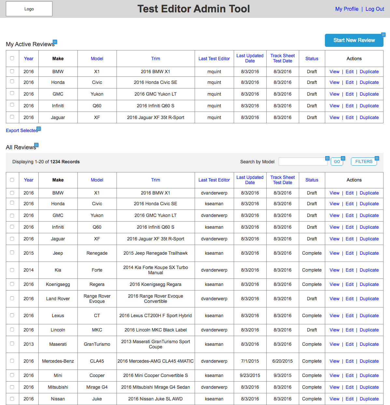Check the Kia Forte row checkbox
The height and width of the screenshot is (405, 390).
12,270
